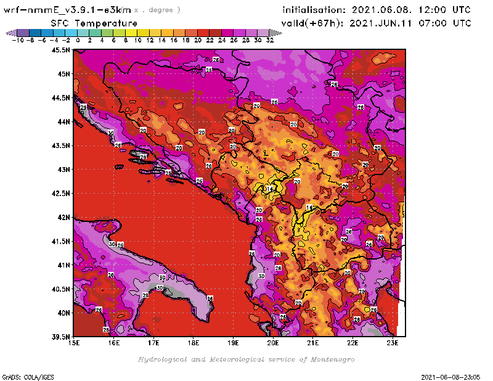Click the '42N' latitude label
This screenshot has height=381, width=493.
(63, 218)
